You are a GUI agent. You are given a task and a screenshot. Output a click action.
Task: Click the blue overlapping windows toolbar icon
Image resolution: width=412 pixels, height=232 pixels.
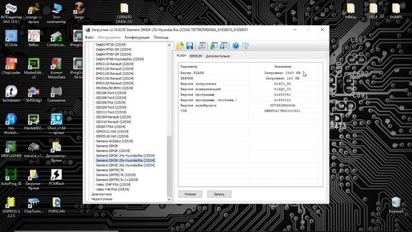coord(223,46)
